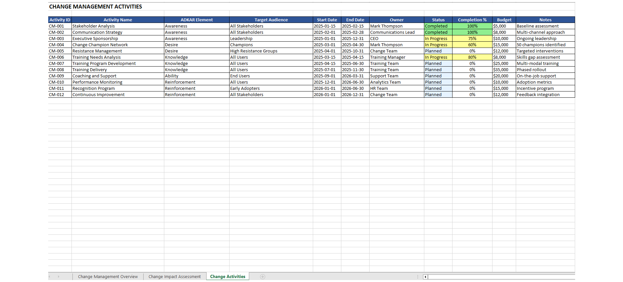Select the Training Needs Analysis cell
This screenshot has width=623, height=282.
118,57
